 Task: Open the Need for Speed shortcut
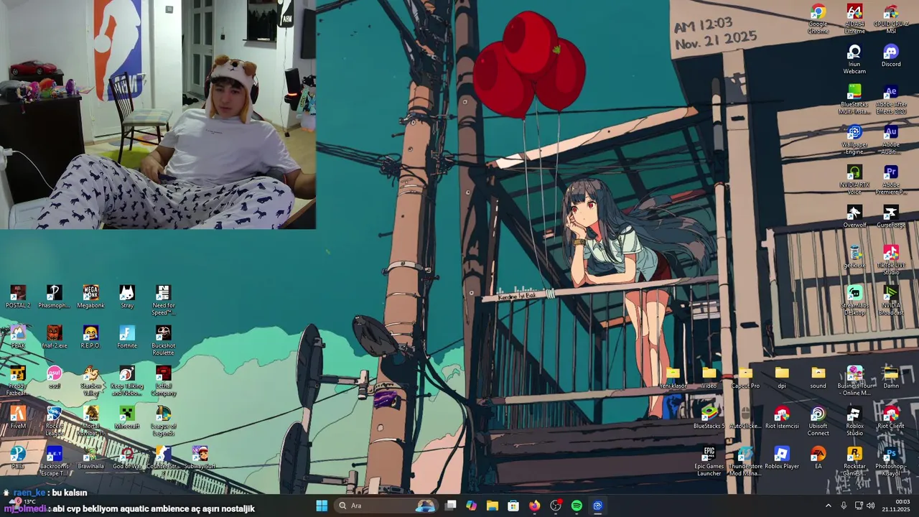164,299
